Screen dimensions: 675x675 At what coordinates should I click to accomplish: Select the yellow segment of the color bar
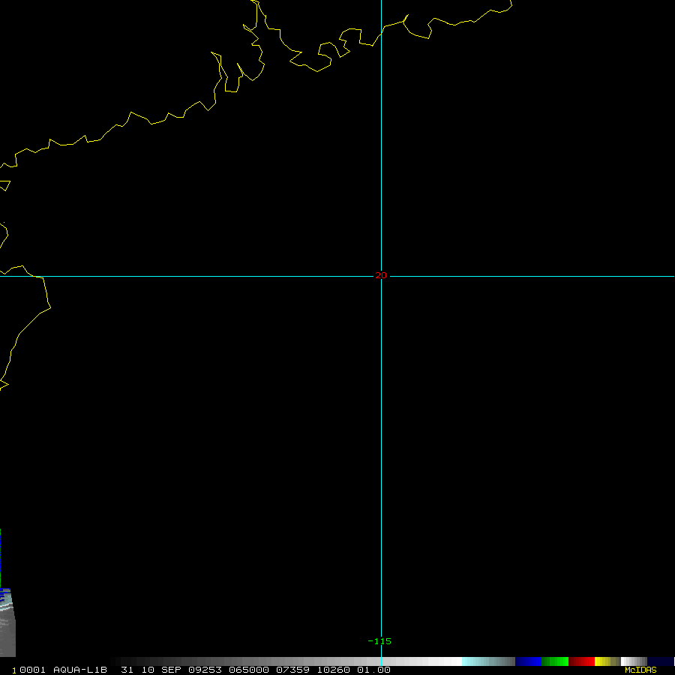607,661
